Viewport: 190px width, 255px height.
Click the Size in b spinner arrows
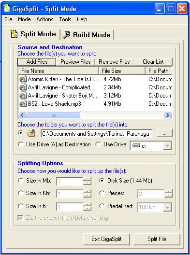(x=87, y=207)
